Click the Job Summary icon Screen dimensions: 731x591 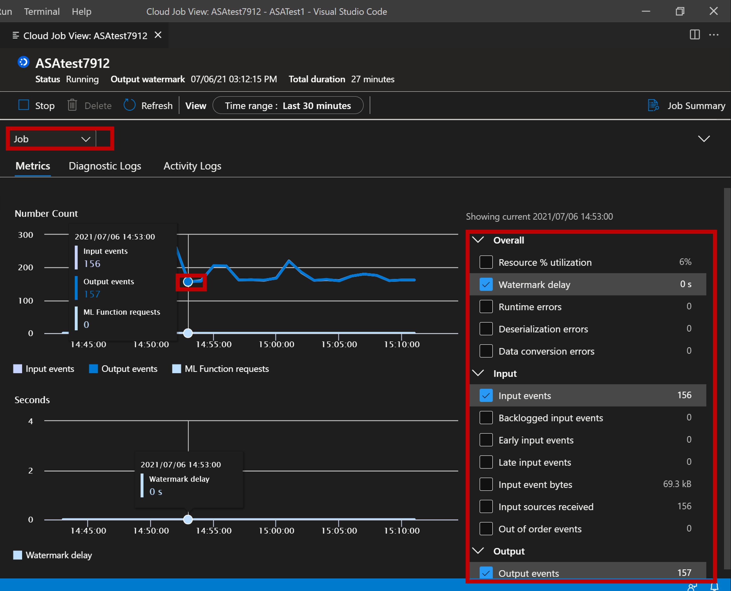click(654, 105)
